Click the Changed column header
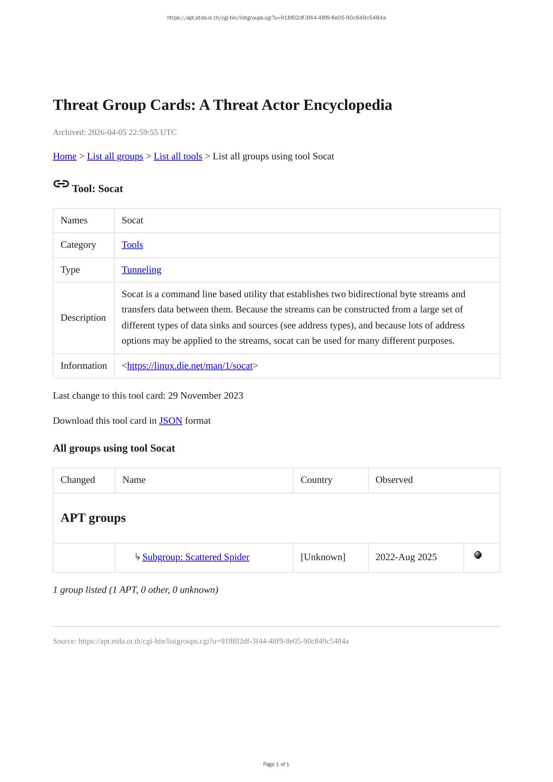This screenshot has width=553, height=782. pos(78,480)
